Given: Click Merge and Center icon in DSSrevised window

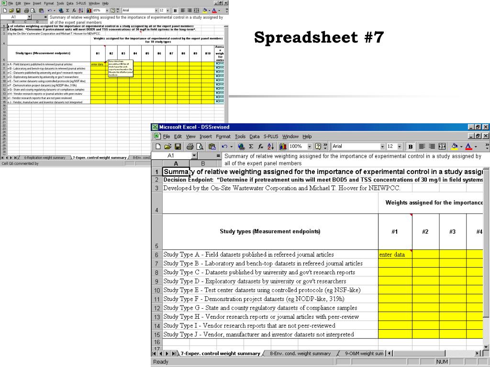Looking at the screenshot, I should pos(442,146).
